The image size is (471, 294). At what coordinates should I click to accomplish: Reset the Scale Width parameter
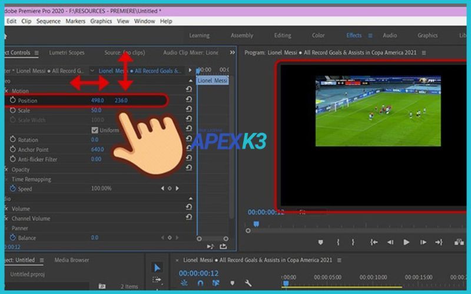click(188, 119)
